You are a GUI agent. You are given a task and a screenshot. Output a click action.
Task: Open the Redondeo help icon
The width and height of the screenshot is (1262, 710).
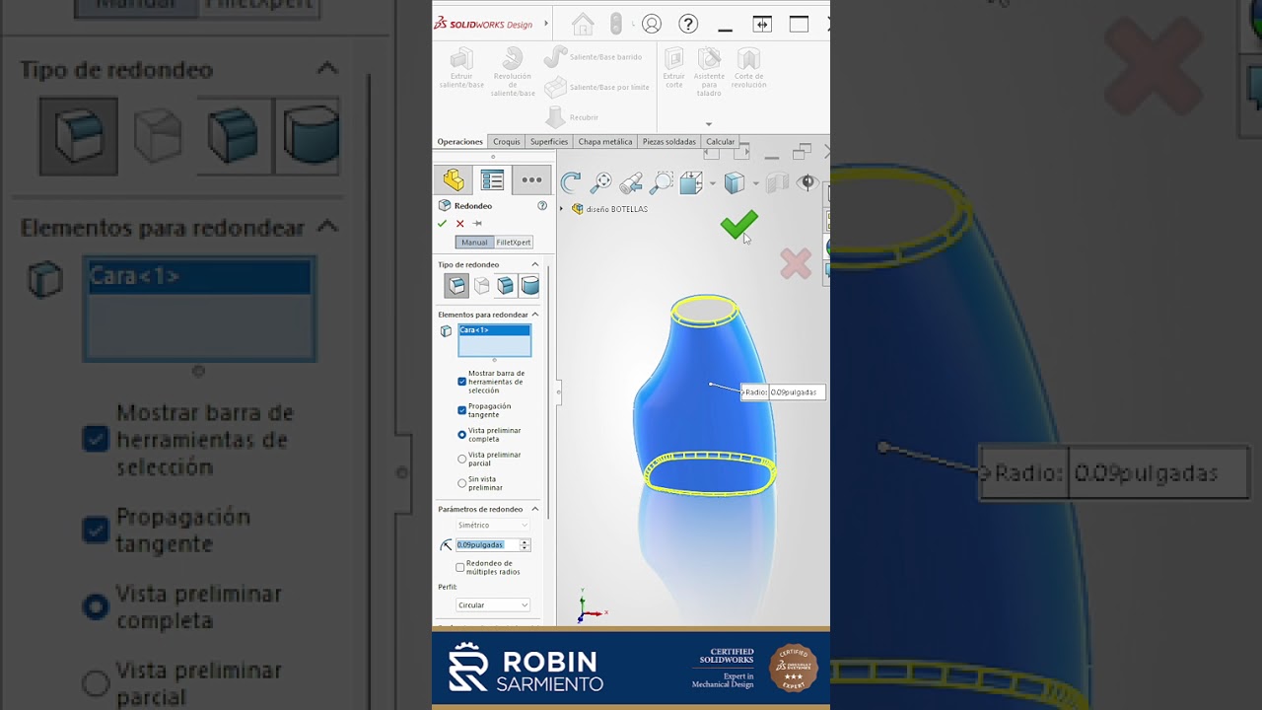541,206
